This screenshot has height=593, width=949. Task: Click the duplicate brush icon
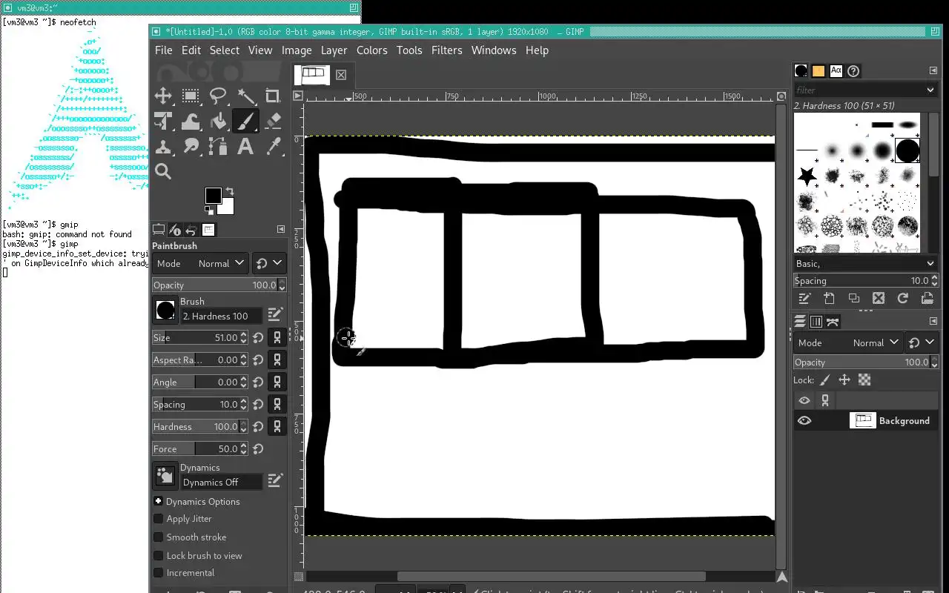[854, 298]
